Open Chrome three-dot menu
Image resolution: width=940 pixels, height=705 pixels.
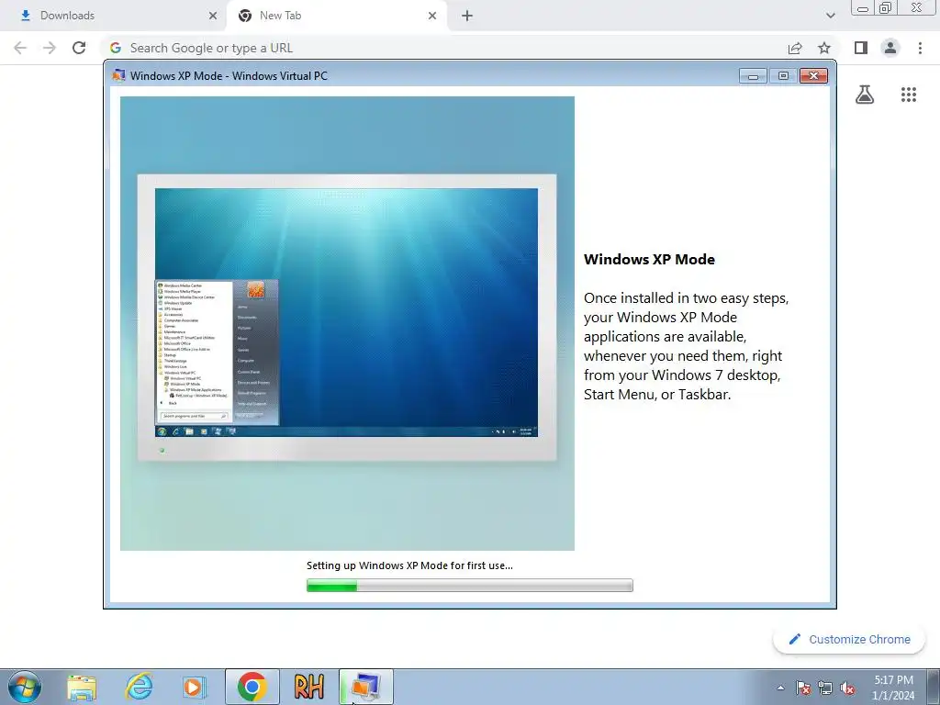point(920,48)
